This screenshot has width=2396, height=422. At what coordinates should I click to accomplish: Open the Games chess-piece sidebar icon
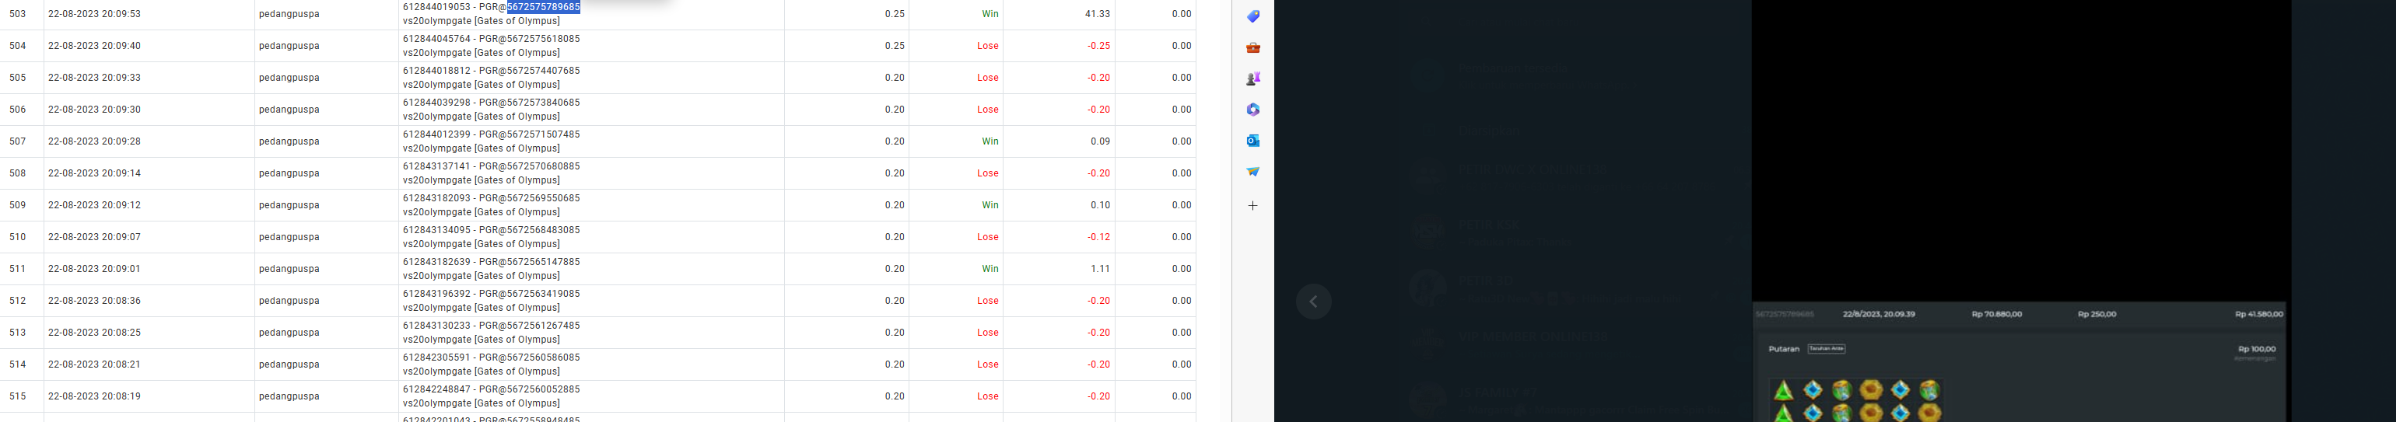click(1253, 79)
